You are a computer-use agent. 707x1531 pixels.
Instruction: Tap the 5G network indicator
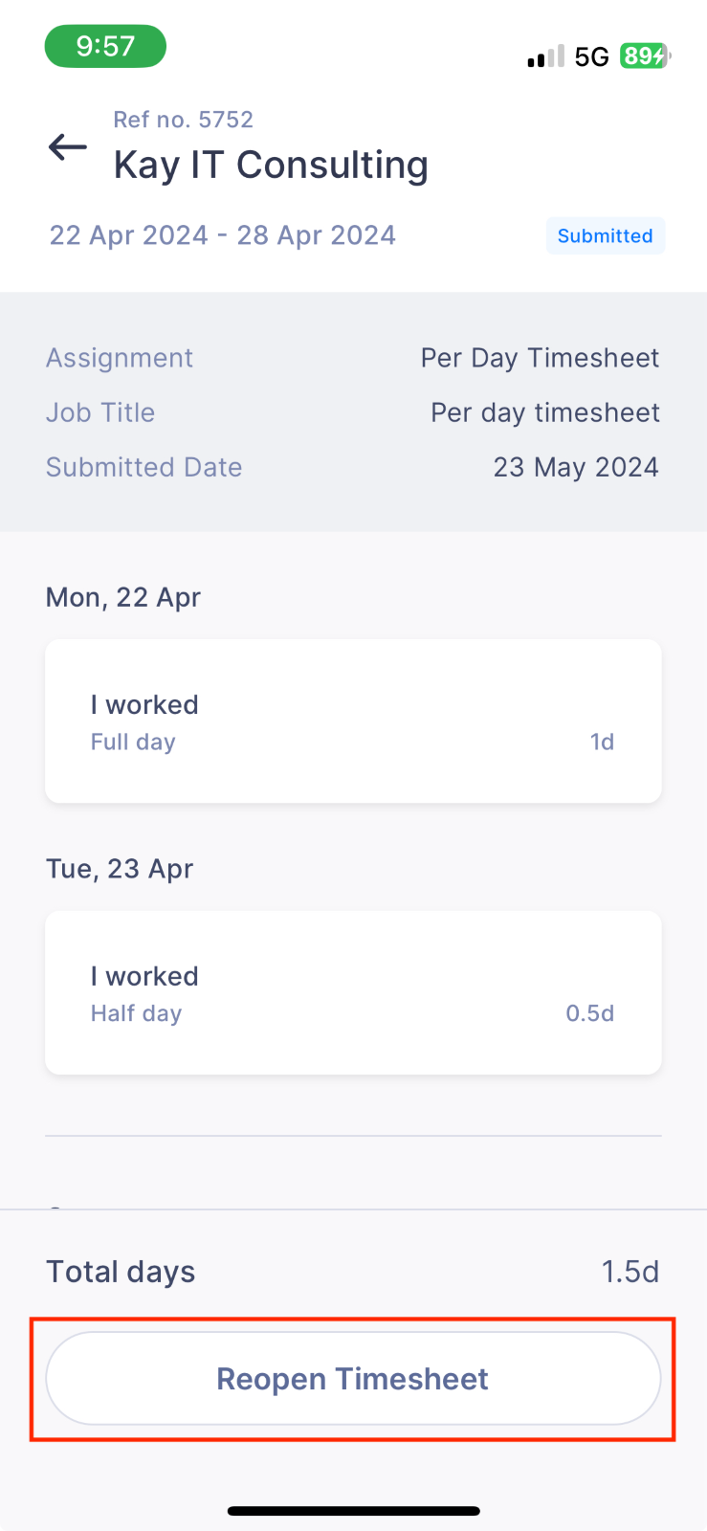tap(592, 57)
